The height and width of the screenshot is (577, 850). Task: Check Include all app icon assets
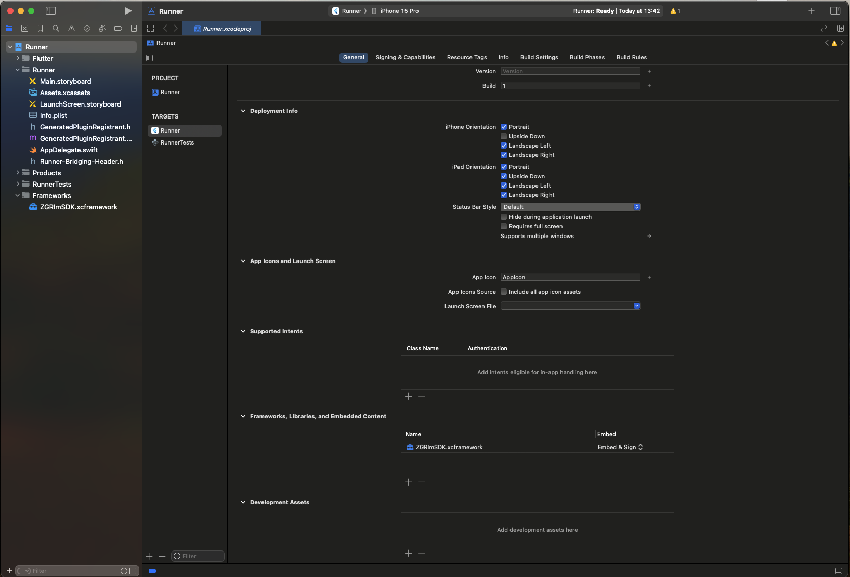[504, 292]
